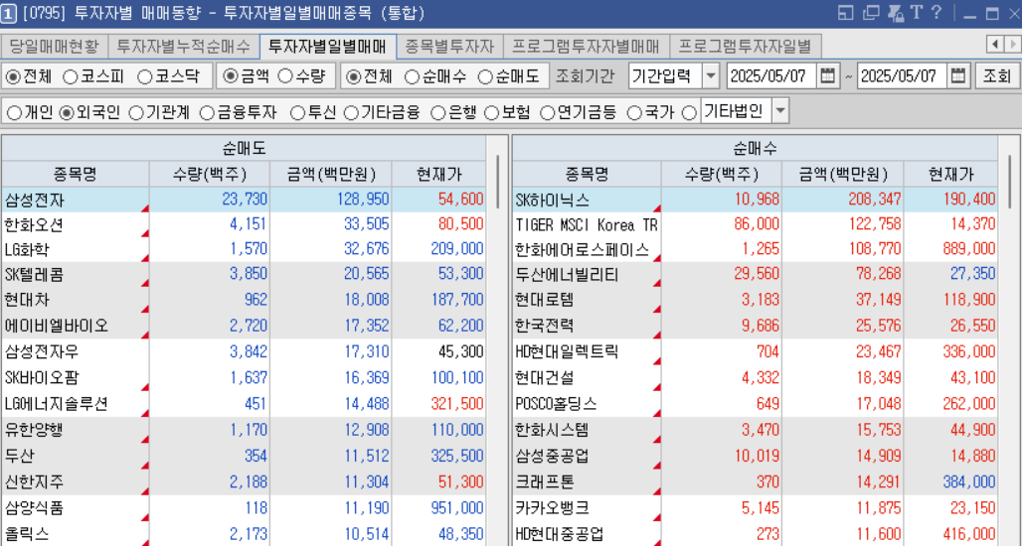Select the 보험 radio button
Image resolution: width=1022 pixels, height=546 pixels.
[x=492, y=113]
